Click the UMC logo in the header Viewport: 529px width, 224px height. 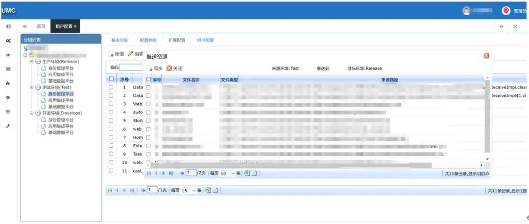[8, 11]
